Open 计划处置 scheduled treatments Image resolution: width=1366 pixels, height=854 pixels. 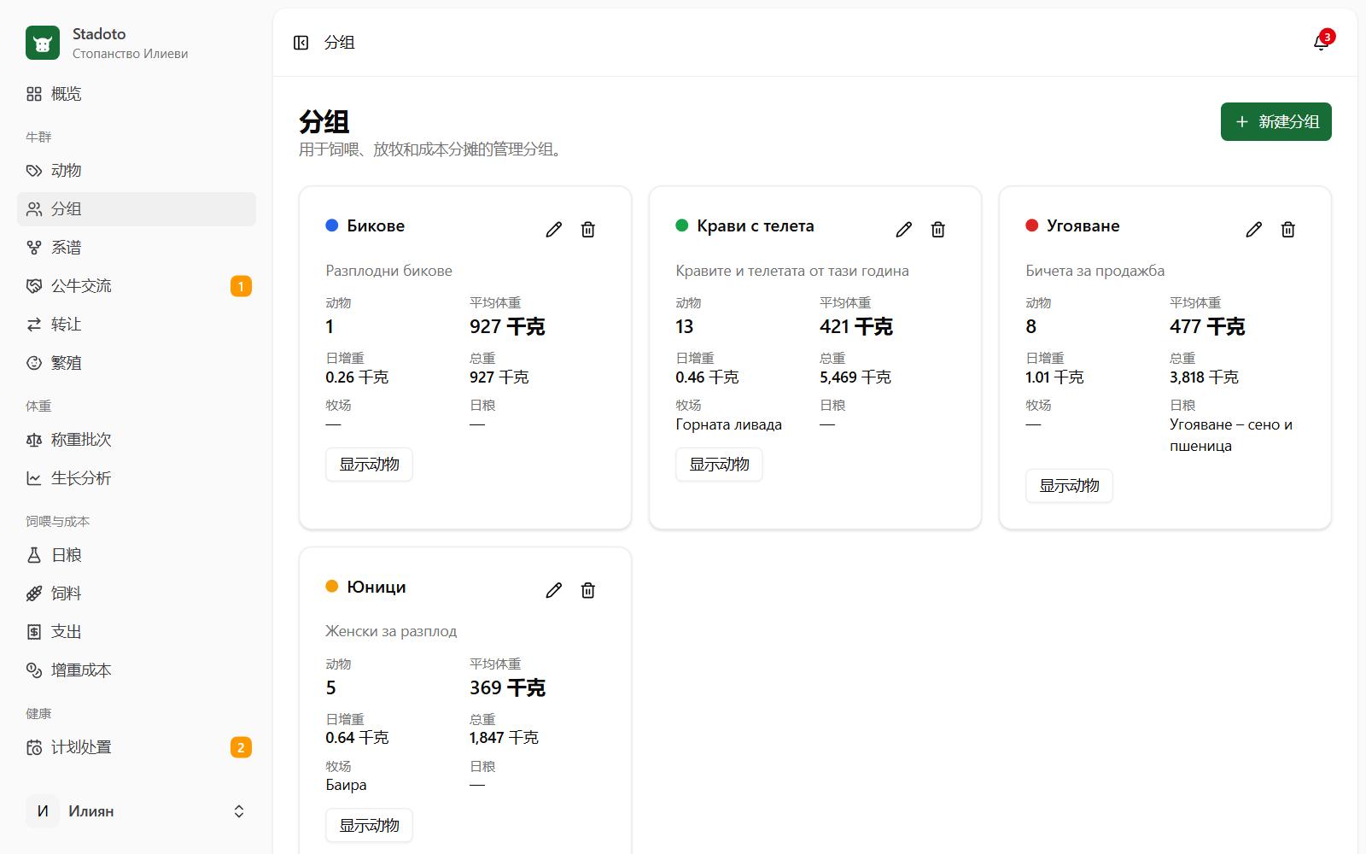(137, 747)
